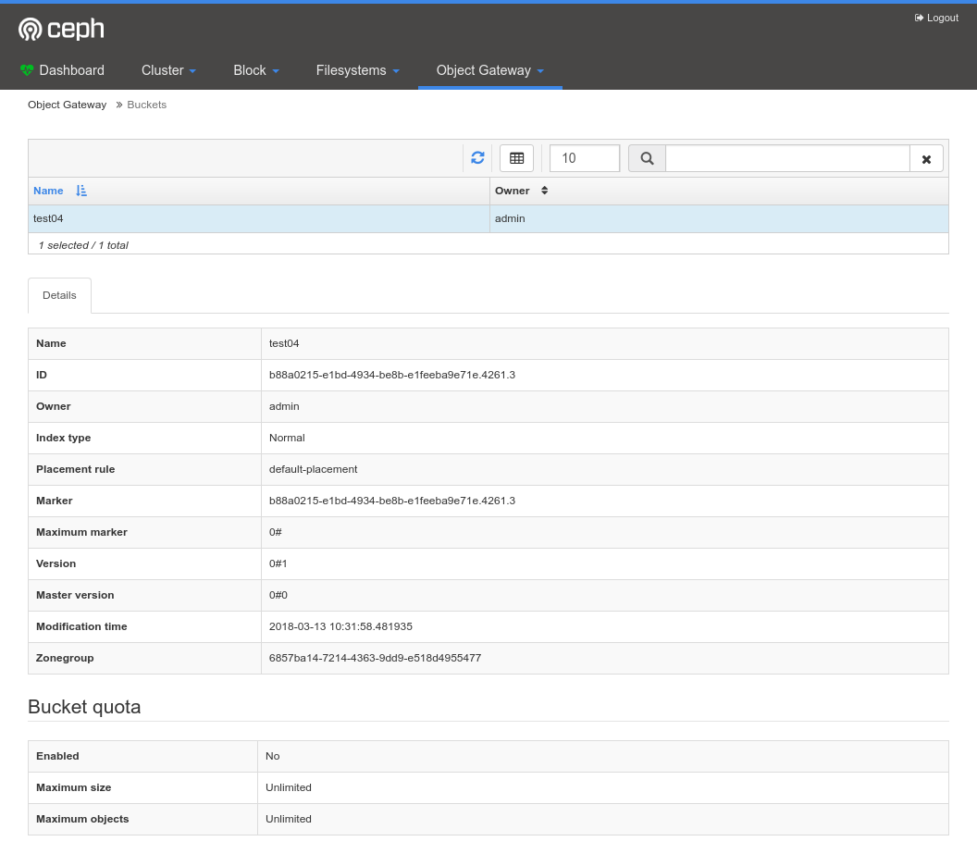The width and height of the screenshot is (977, 854).
Task: Click the refresh icon to reload buckets
Action: [477, 157]
